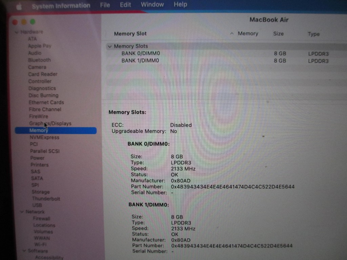
Task: Collapse the Network section chevron
Action: click(22, 212)
